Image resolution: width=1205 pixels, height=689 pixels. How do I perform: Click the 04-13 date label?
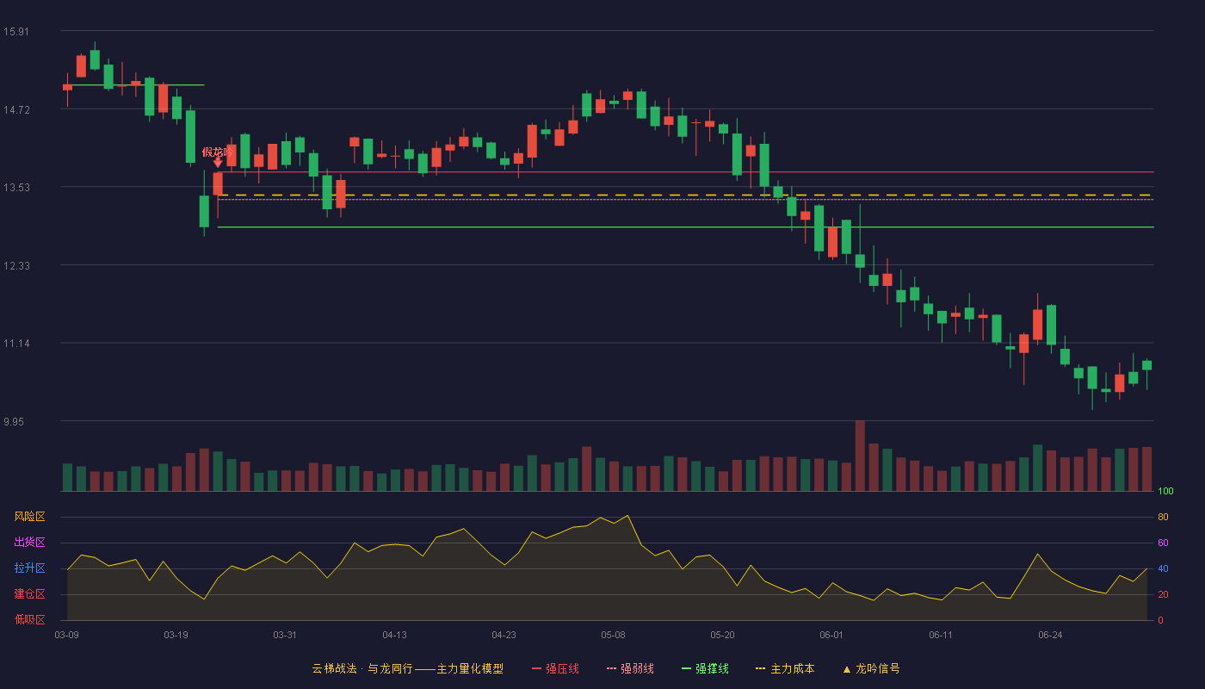(x=395, y=635)
